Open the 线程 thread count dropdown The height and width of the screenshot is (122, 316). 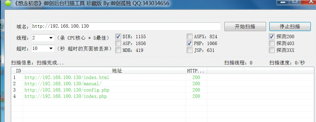coord(51,38)
